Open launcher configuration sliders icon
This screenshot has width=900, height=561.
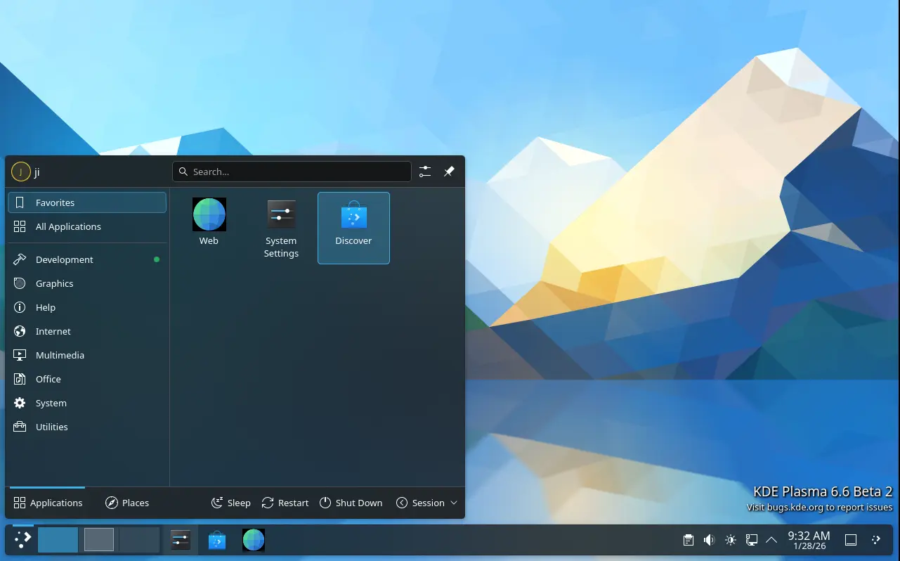coord(425,172)
